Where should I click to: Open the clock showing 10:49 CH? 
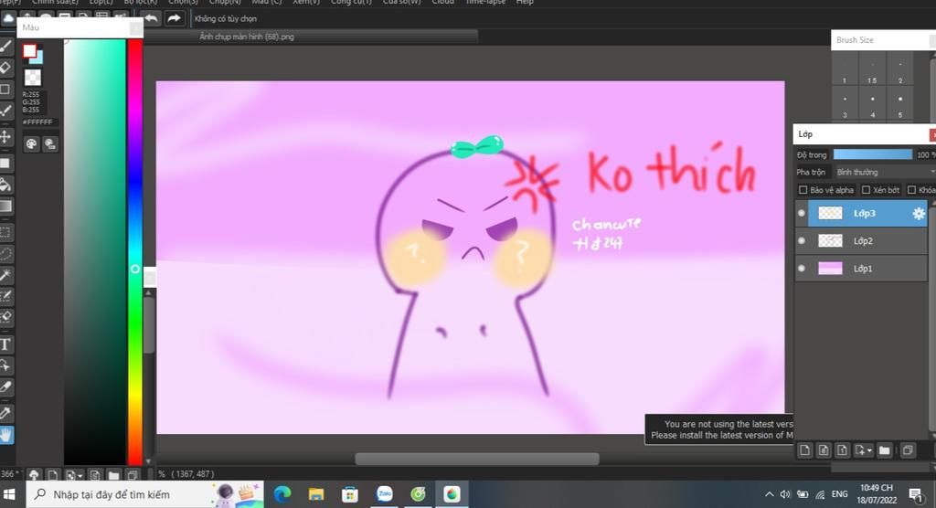(x=877, y=494)
